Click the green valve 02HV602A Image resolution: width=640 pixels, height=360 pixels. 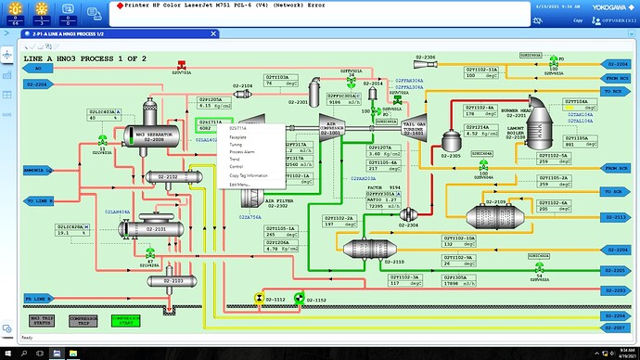pos(539,268)
